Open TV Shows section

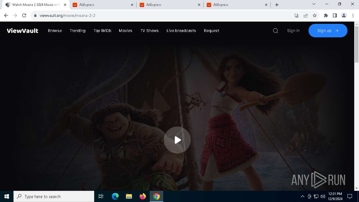pyautogui.click(x=149, y=31)
